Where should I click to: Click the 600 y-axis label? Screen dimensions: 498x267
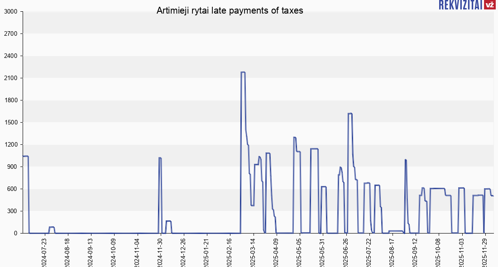12,189
